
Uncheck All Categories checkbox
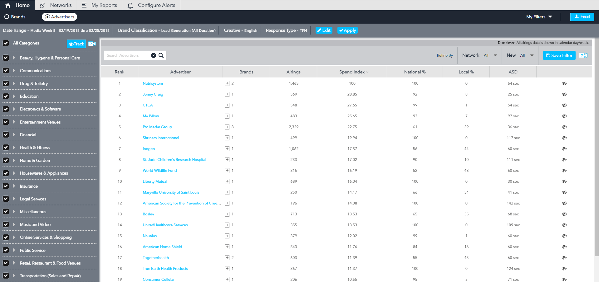click(6, 43)
